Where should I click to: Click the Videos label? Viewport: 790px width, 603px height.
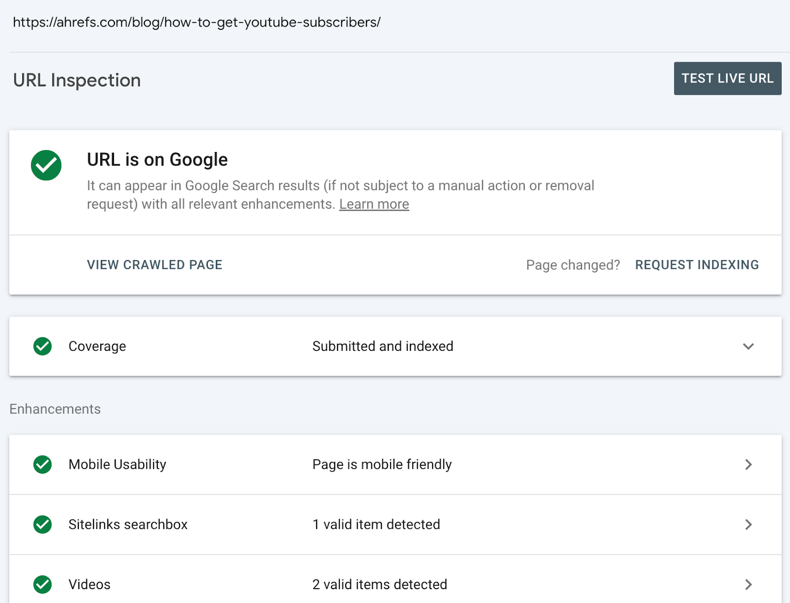(89, 585)
